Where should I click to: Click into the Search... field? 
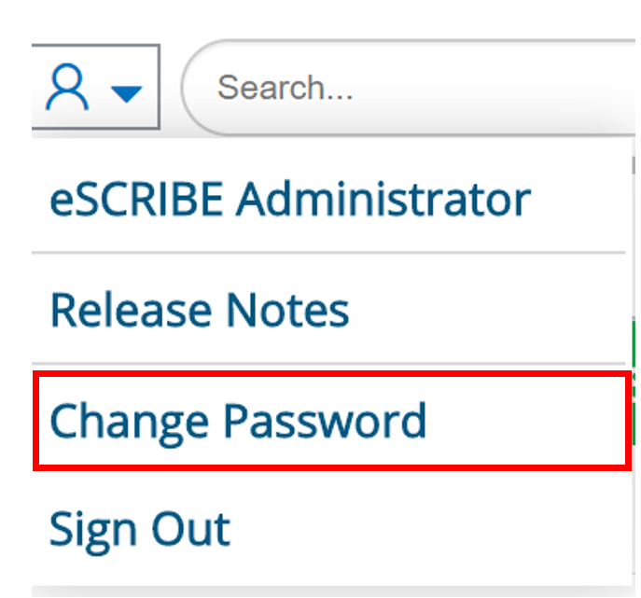[408, 88]
